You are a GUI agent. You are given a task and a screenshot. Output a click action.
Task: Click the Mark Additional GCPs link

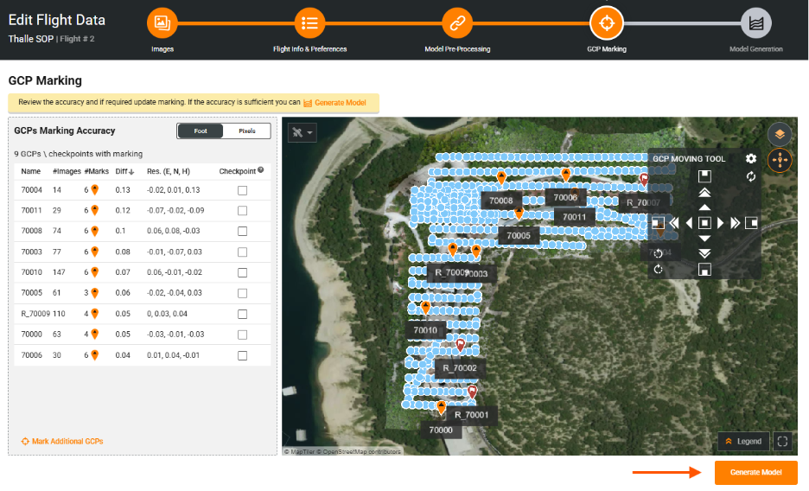[62, 442]
